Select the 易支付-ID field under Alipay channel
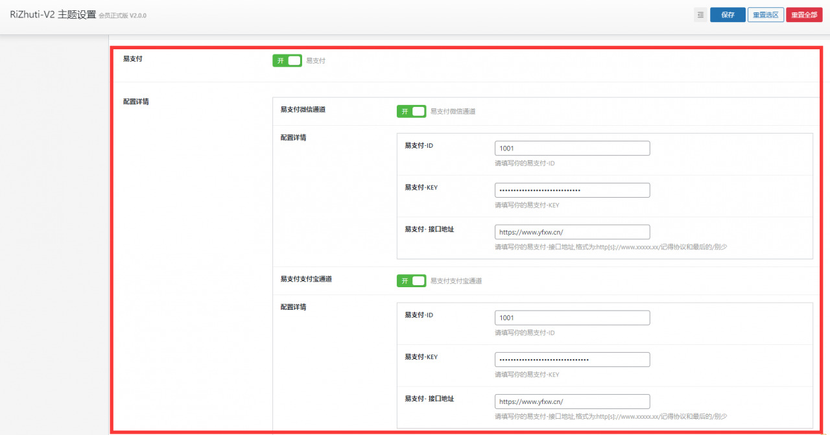Screen dimensions: 830x435 coord(571,318)
